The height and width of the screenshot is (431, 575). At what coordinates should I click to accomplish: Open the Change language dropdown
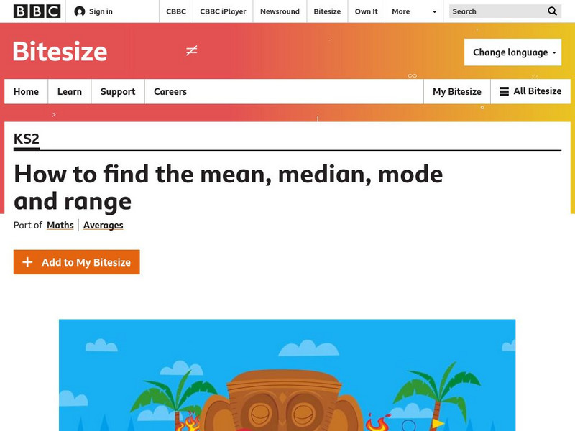512,52
